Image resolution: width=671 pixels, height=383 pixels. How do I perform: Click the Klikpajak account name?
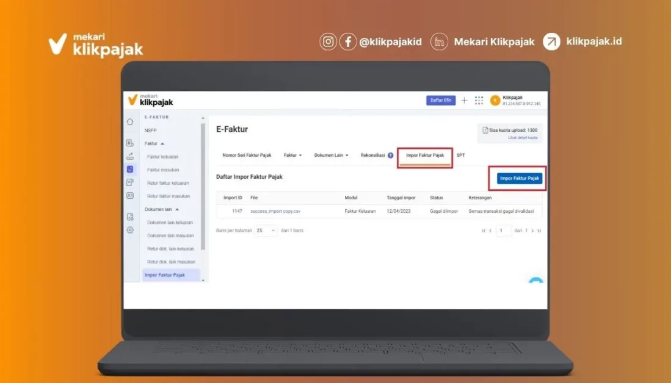pyautogui.click(x=513, y=98)
